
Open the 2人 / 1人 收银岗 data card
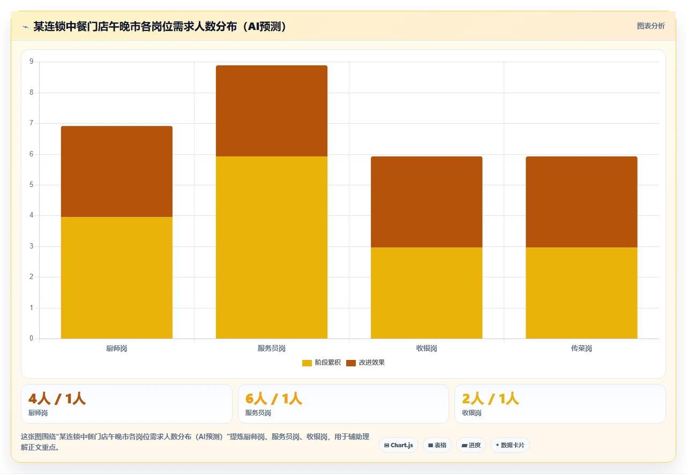[x=560, y=404]
